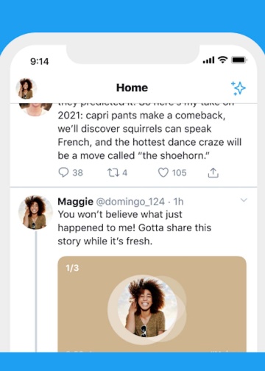Screen dimensions: 265x371
Task: Retweet the post with 4 retweets
Action: pyautogui.click(x=113, y=173)
